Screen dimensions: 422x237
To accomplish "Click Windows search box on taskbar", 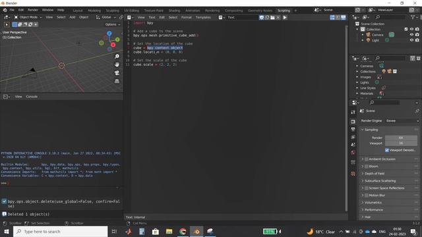I will [60, 231].
